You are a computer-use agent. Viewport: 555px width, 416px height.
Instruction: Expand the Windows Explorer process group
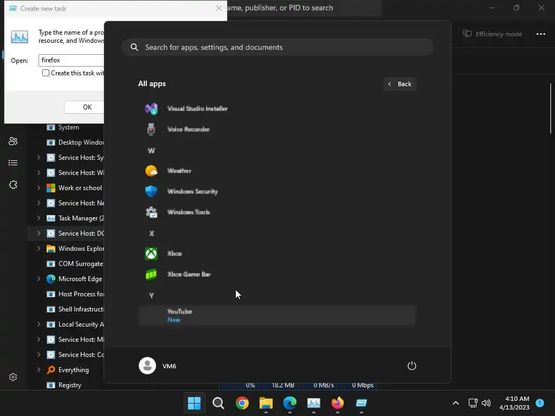38,249
